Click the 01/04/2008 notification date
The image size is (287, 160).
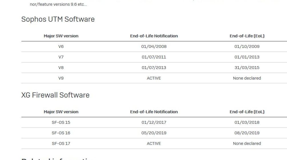coord(154,46)
